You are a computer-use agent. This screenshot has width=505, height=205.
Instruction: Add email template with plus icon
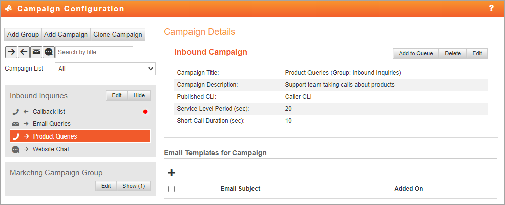tap(172, 173)
